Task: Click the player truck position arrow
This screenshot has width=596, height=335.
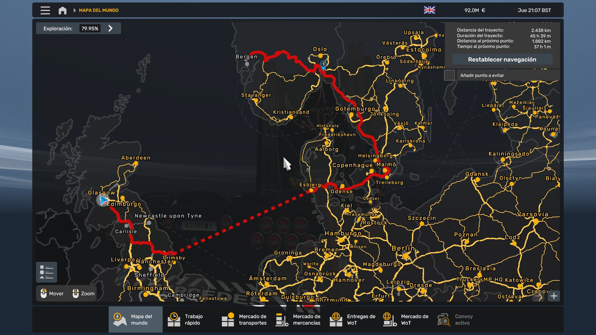Action: point(103,201)
